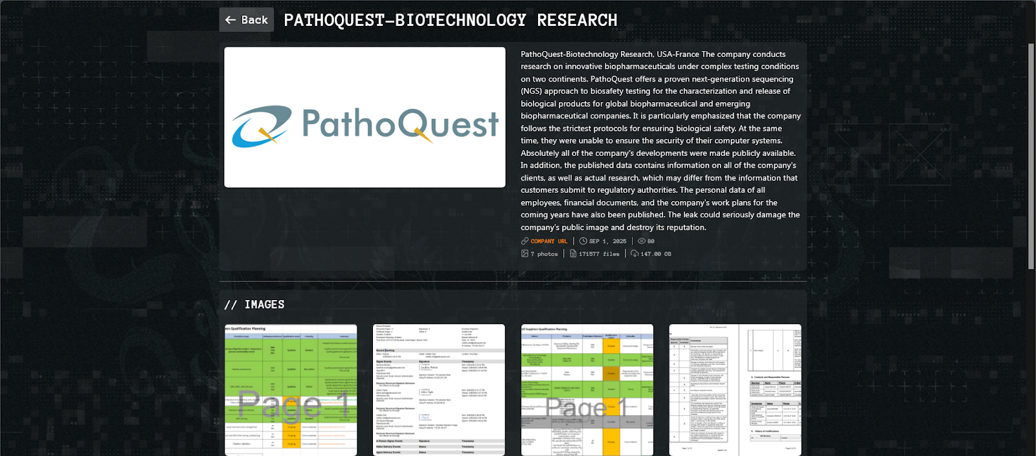Open the fourth thumbnail of text document pages
The image size is (1036, 456).
point(735,390)
